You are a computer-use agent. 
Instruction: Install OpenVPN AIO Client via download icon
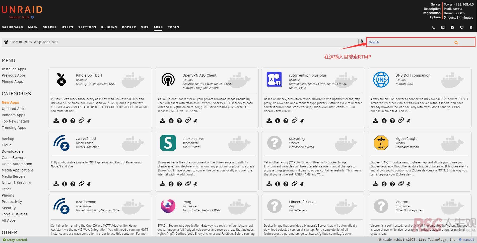pos(163,120)
